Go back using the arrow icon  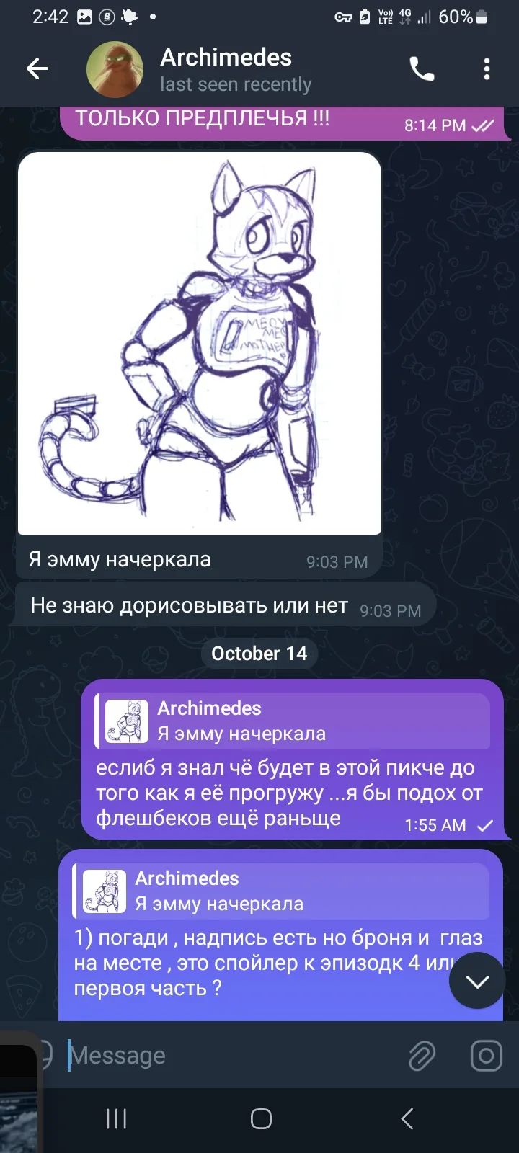coord(37,69)
